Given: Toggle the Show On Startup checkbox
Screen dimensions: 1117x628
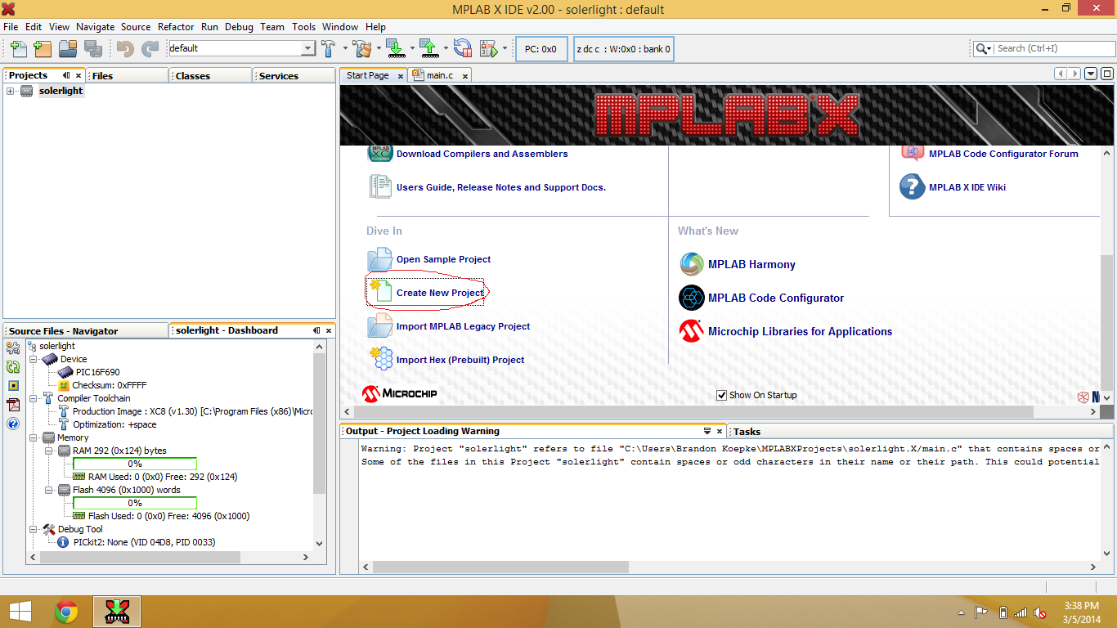Looking at the screenshot, I should pyautogui.click(x=721, y=395).
